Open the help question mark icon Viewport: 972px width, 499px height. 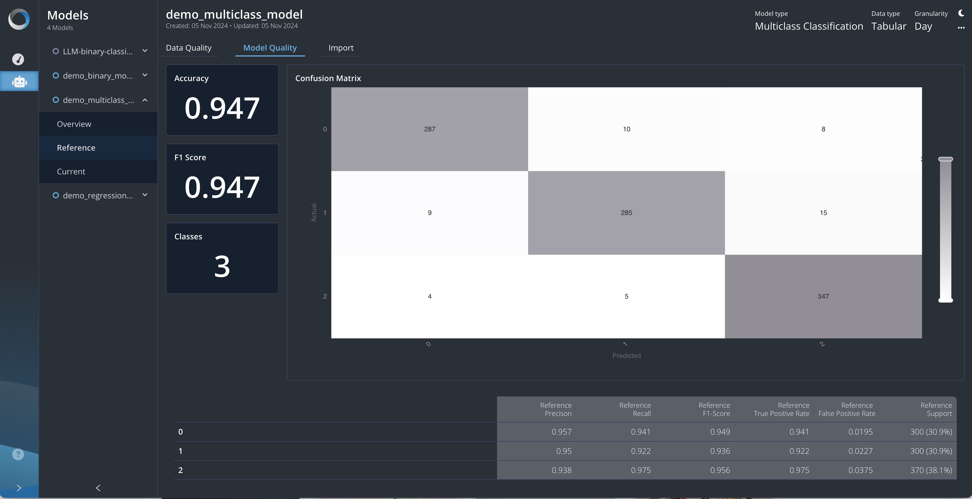click(x=18, y=454)
